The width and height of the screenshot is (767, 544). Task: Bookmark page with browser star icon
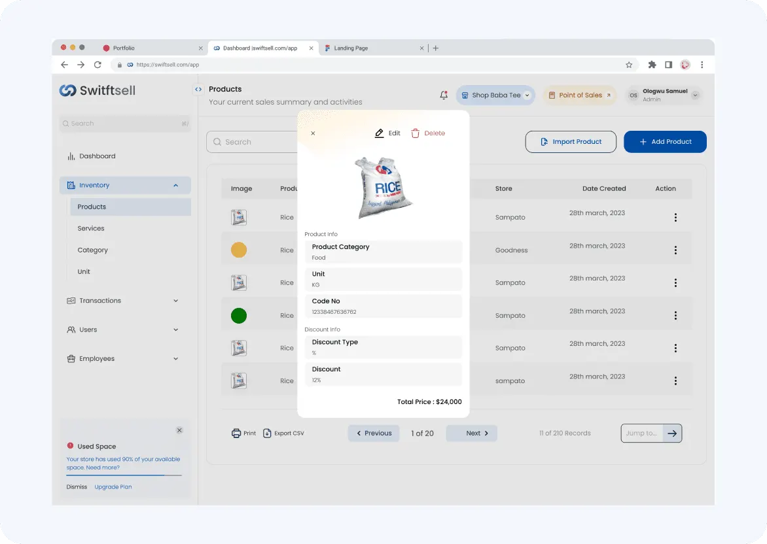coord(629,65)
